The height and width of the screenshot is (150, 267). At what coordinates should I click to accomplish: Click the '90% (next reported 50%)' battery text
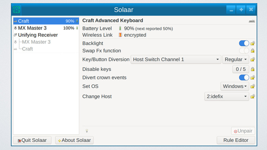pos(148,28)
